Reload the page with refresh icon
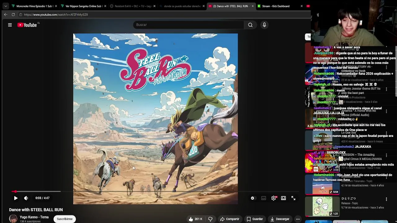The height and width of the screenshot is (223, 397). [x=13, y=15]
